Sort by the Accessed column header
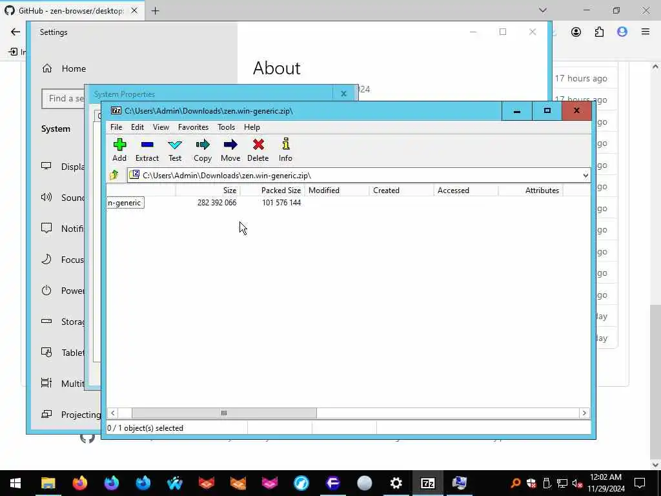 tap(466, 191)
